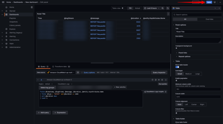Open Playlists under Dashboards
Viewport: 223px width, 124px height.
[13, 18]
